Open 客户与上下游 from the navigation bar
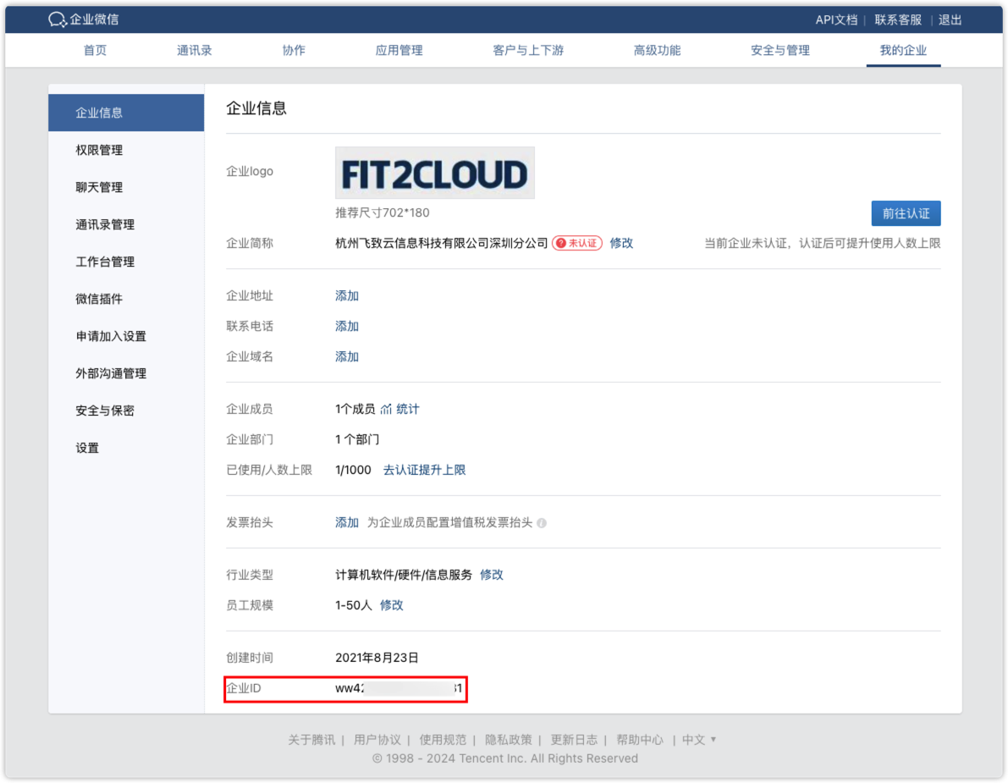This screenshot has height=783, width=1008. [526, 50]
